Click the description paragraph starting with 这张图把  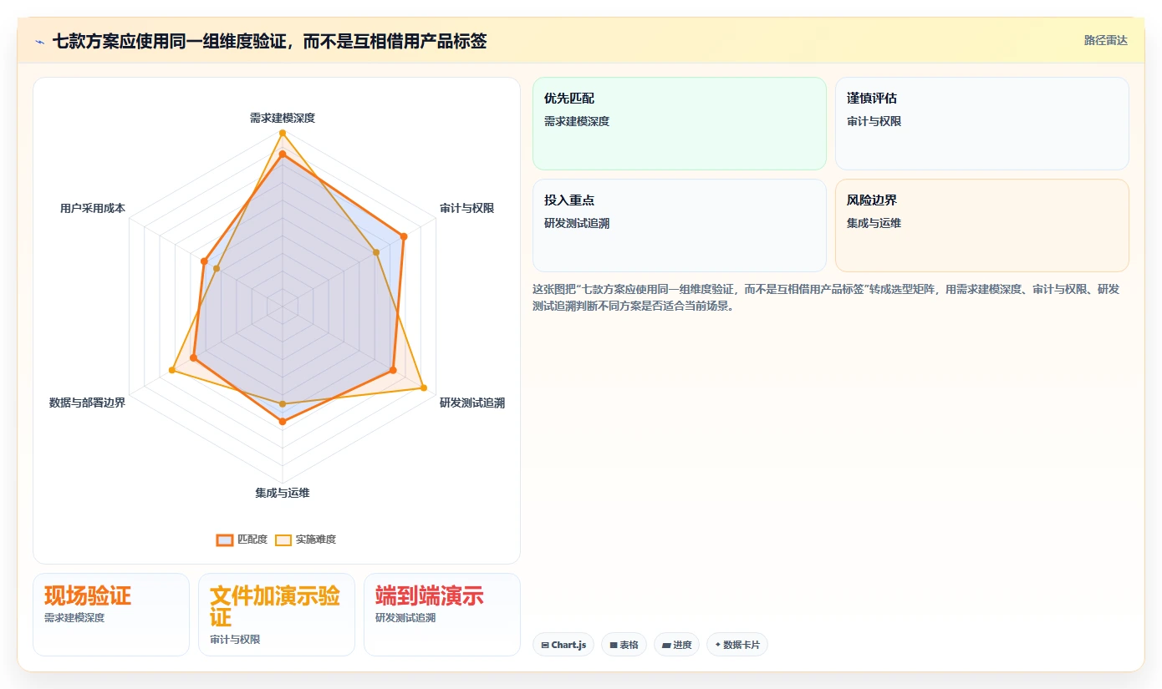point(830,297)
